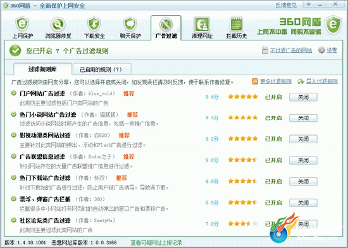Click star rating of 社区论坛类广告过滤
The image size is (348, 248).
(243, 223)
